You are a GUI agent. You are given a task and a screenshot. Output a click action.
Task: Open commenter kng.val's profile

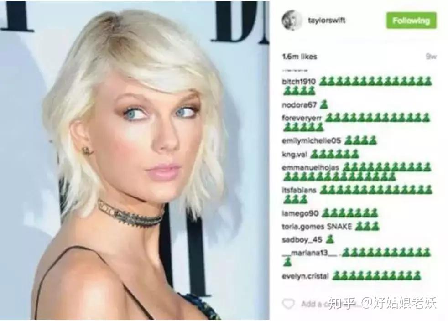(294, 155)
